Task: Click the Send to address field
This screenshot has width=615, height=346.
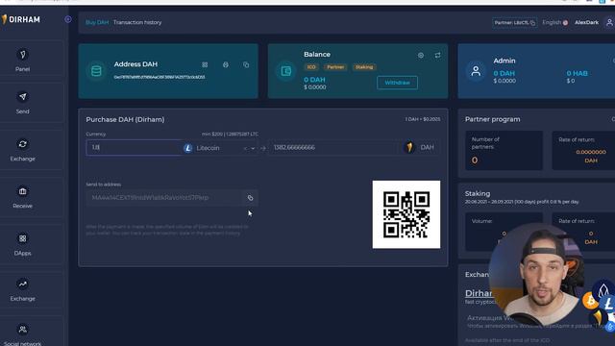Action: (172, 198)
